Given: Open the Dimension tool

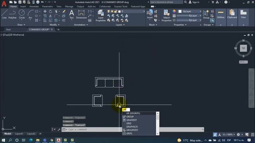Looking at the screenshot, I should 81,14.
